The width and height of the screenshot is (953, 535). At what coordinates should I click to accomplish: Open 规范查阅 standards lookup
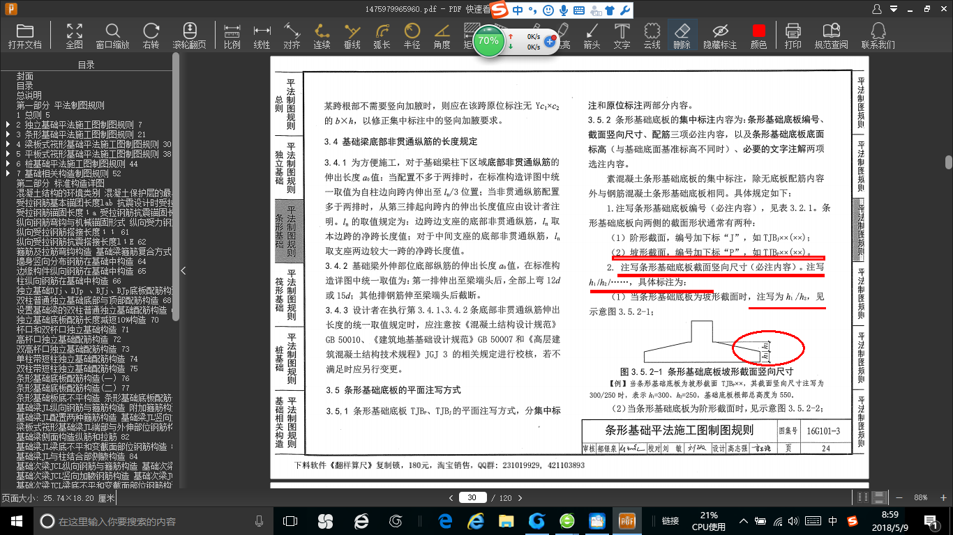pos(831,36)
